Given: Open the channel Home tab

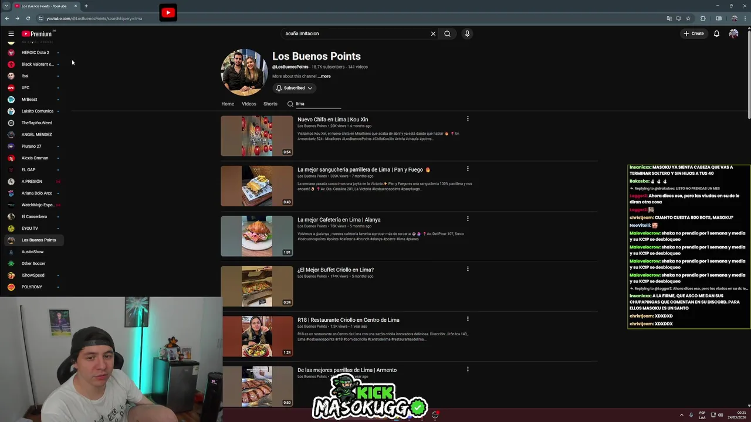Looking at the screenshot, I should coord(228,104).
